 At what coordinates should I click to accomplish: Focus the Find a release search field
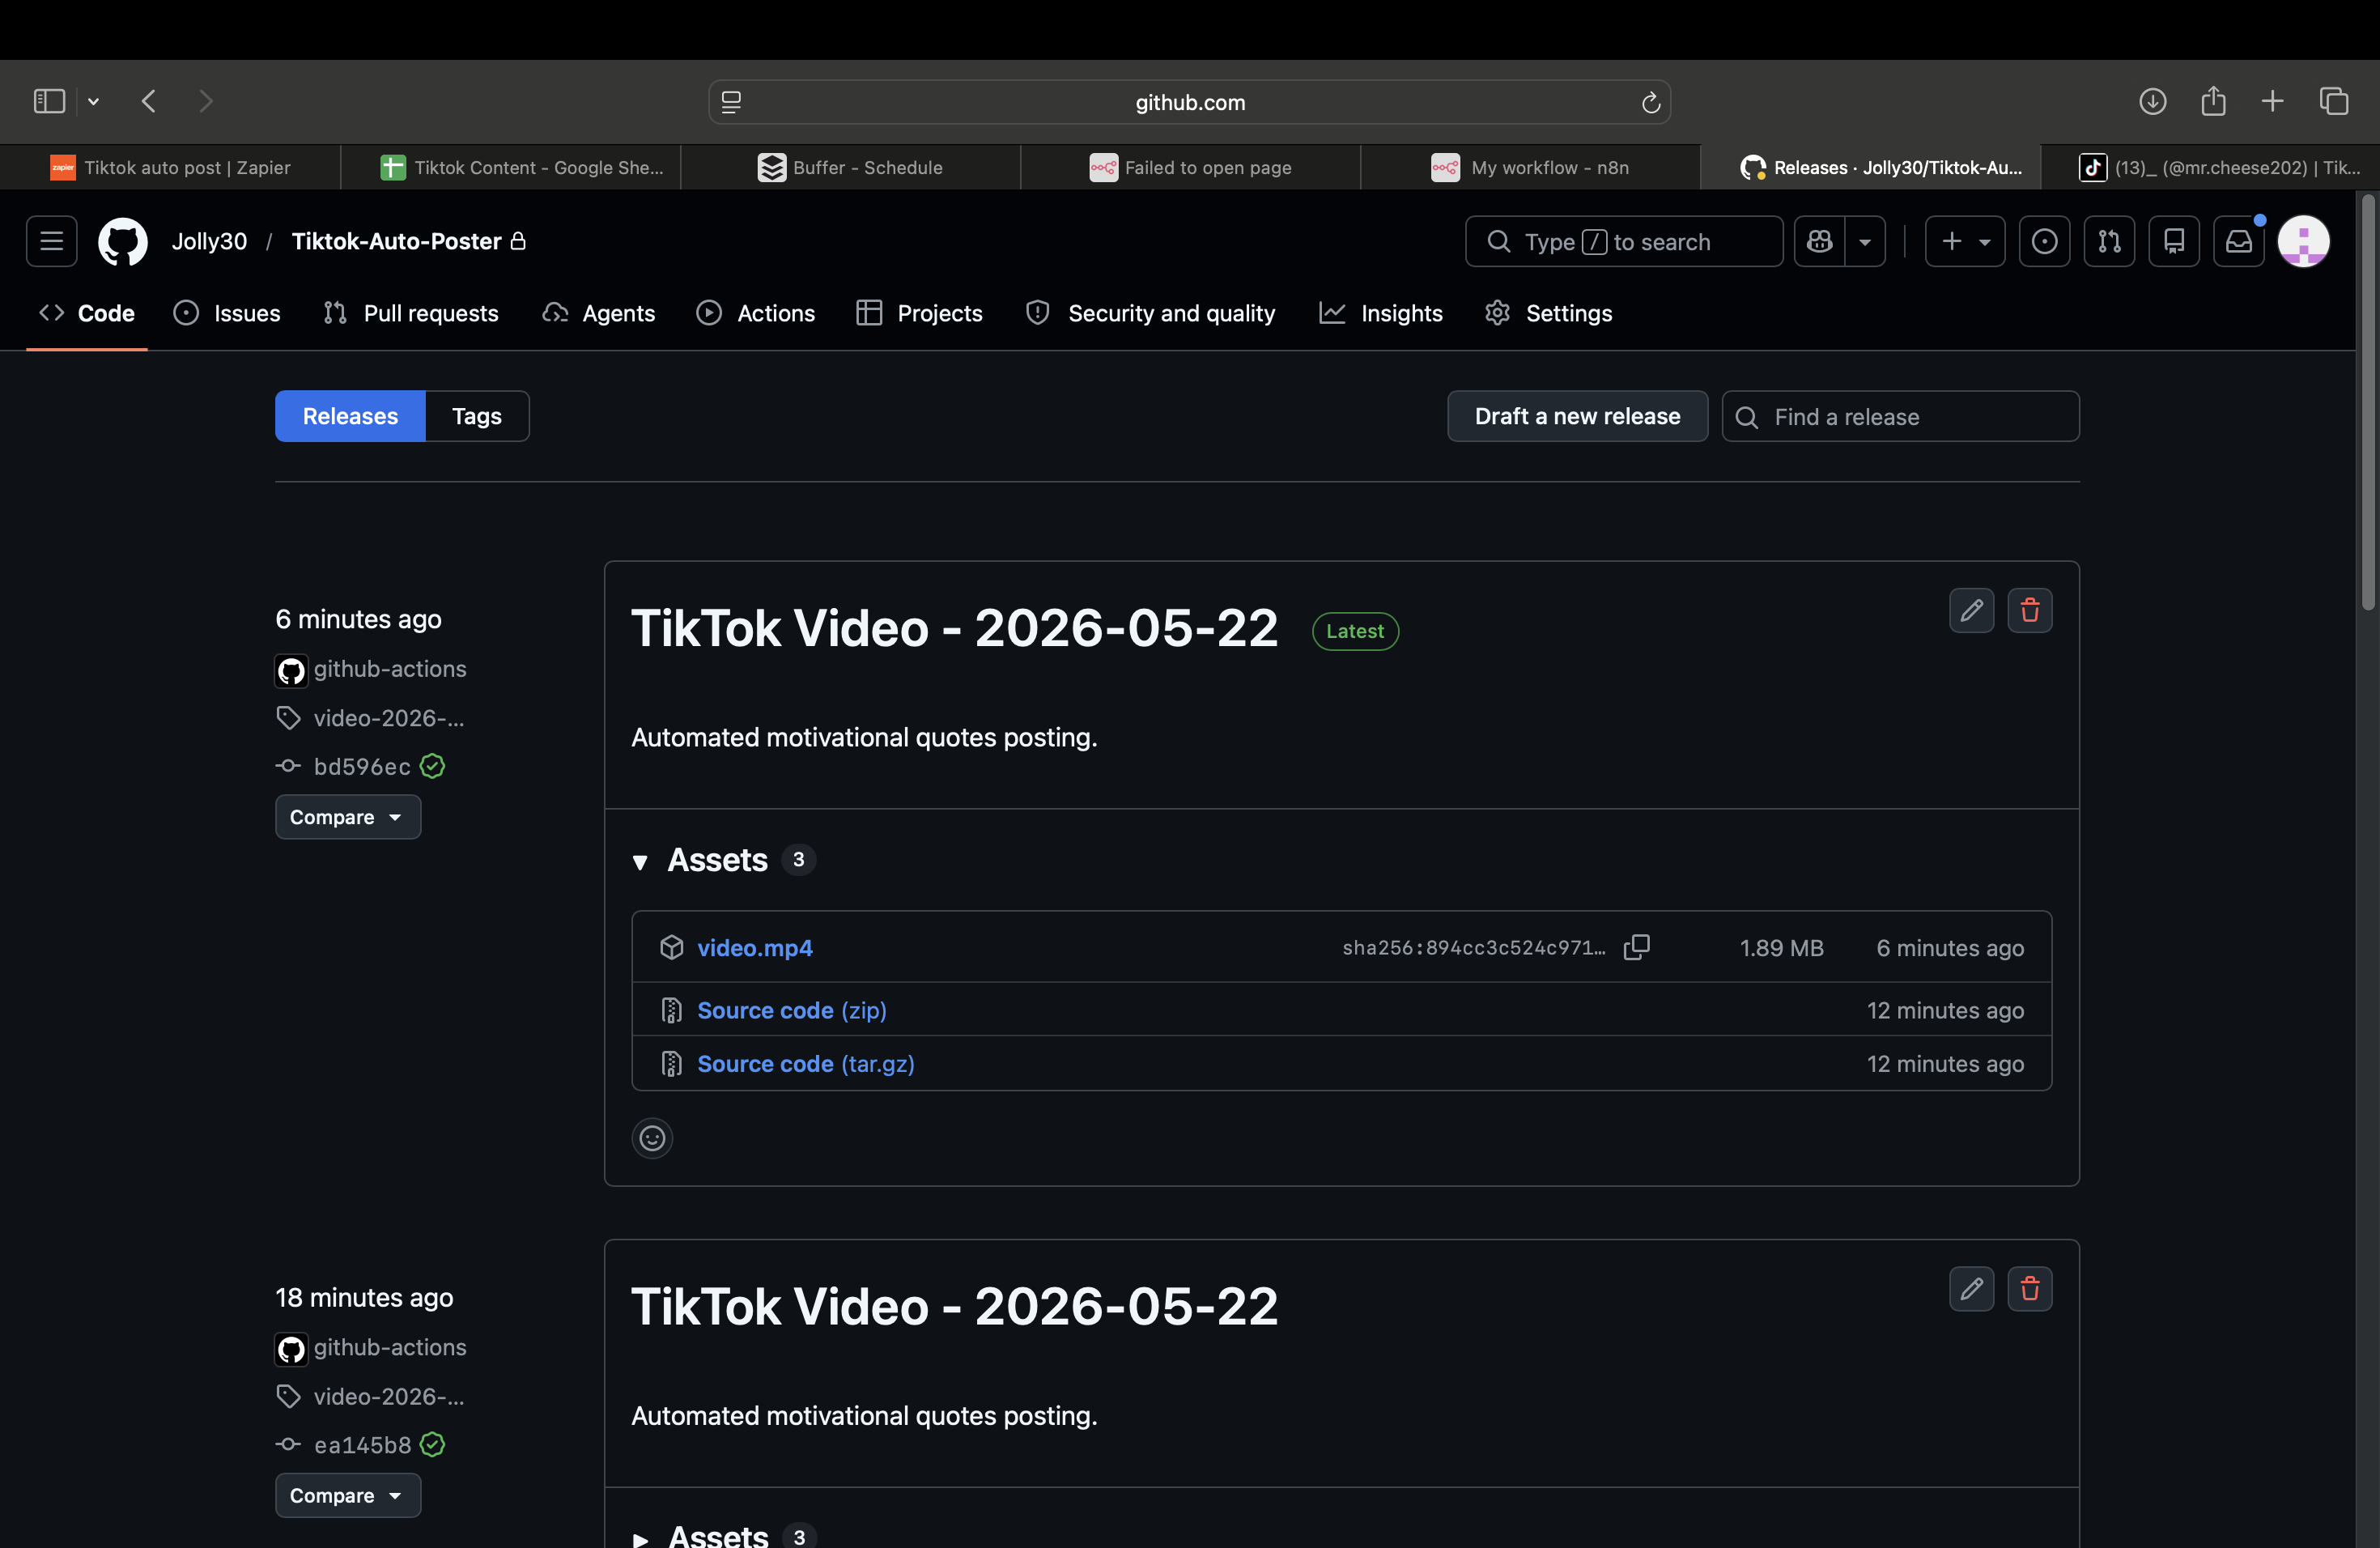tap(1900, 416)
